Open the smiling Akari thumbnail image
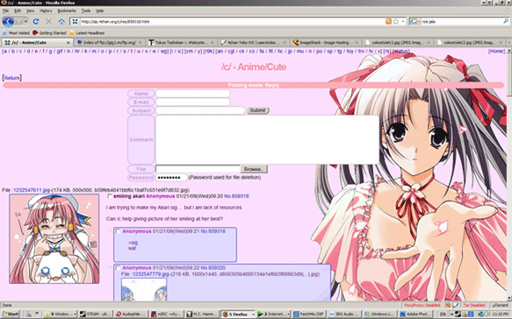The image size is (512, 319). 54,239
